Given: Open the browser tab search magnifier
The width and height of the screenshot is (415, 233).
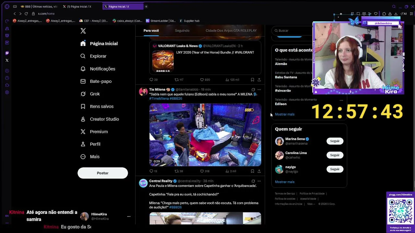Looking at the screenshot, I should click(394, 6).
